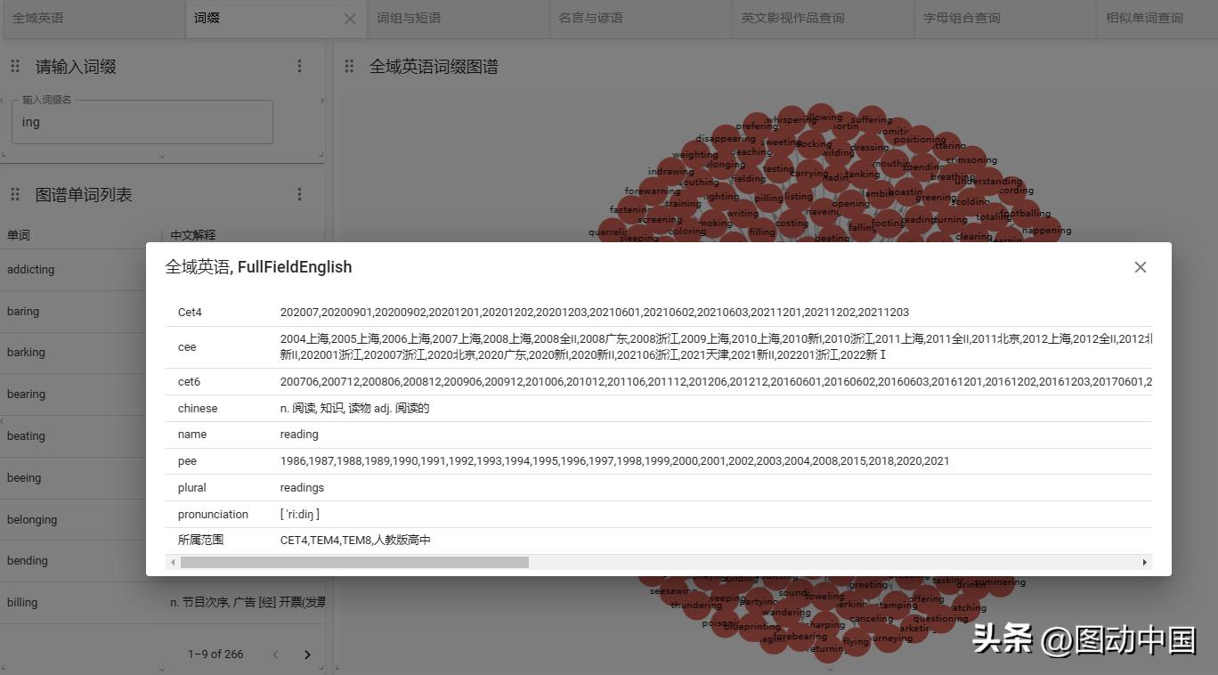This screenshot has height=675, width=1218.
Task: Click the left scrollbar arrow of the dialog
Action: 174,562
